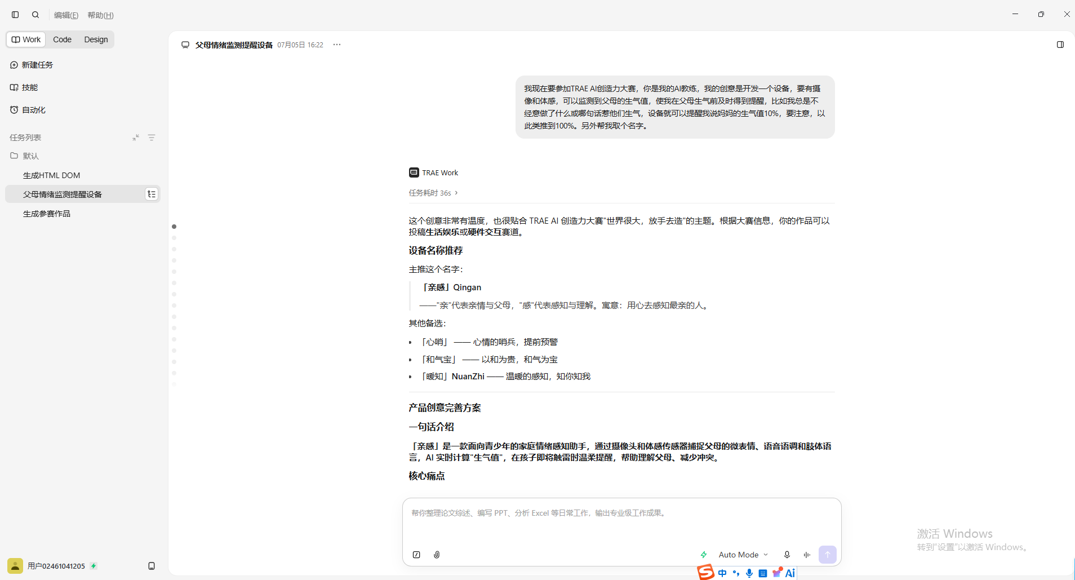Switch to the Work tab
The width and height of the screenshot is (1075, 580).
pos(26,39)
